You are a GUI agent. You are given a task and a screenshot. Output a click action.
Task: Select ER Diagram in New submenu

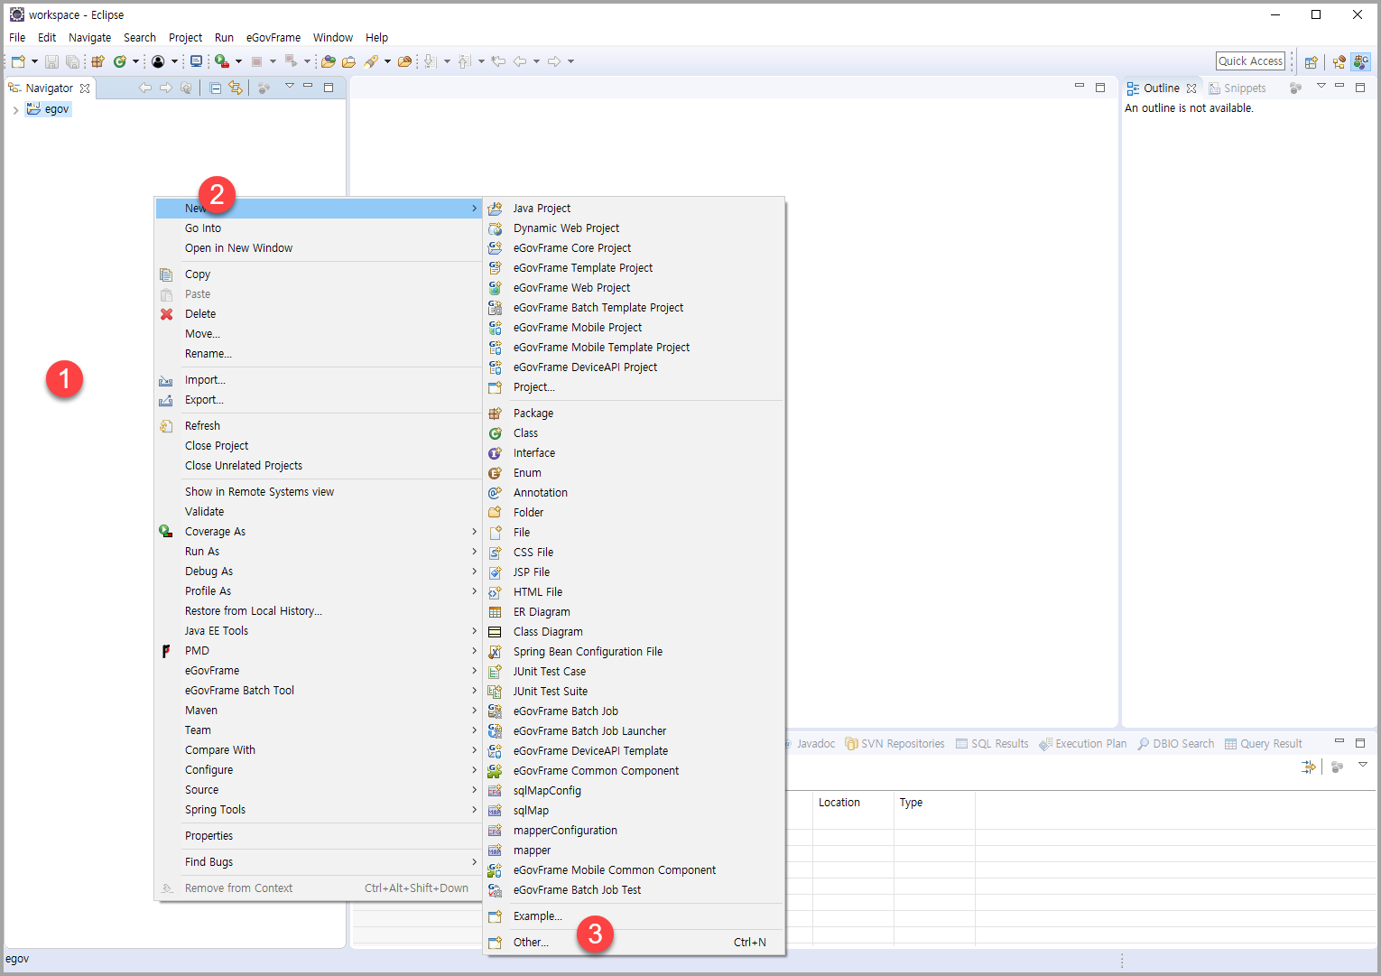[x=635, y=612]
